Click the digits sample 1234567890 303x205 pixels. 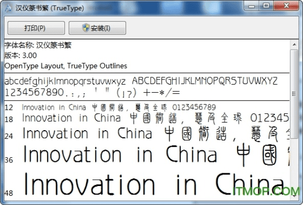(34, 92)
